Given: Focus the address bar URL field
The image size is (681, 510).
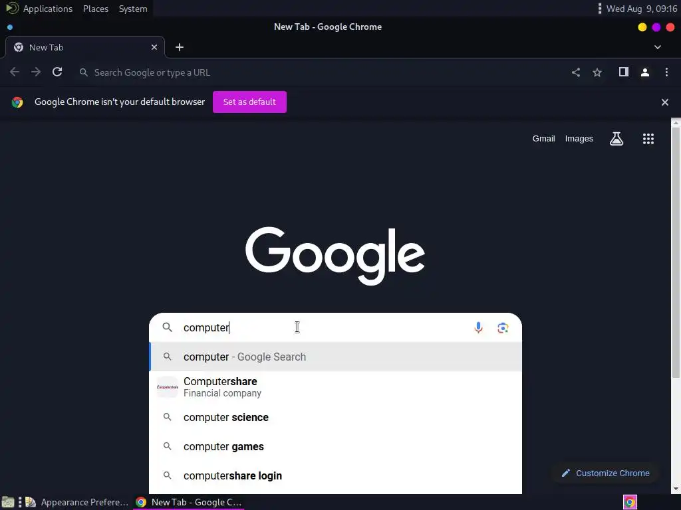Looking at the screenshot, I should coord(321,72).
